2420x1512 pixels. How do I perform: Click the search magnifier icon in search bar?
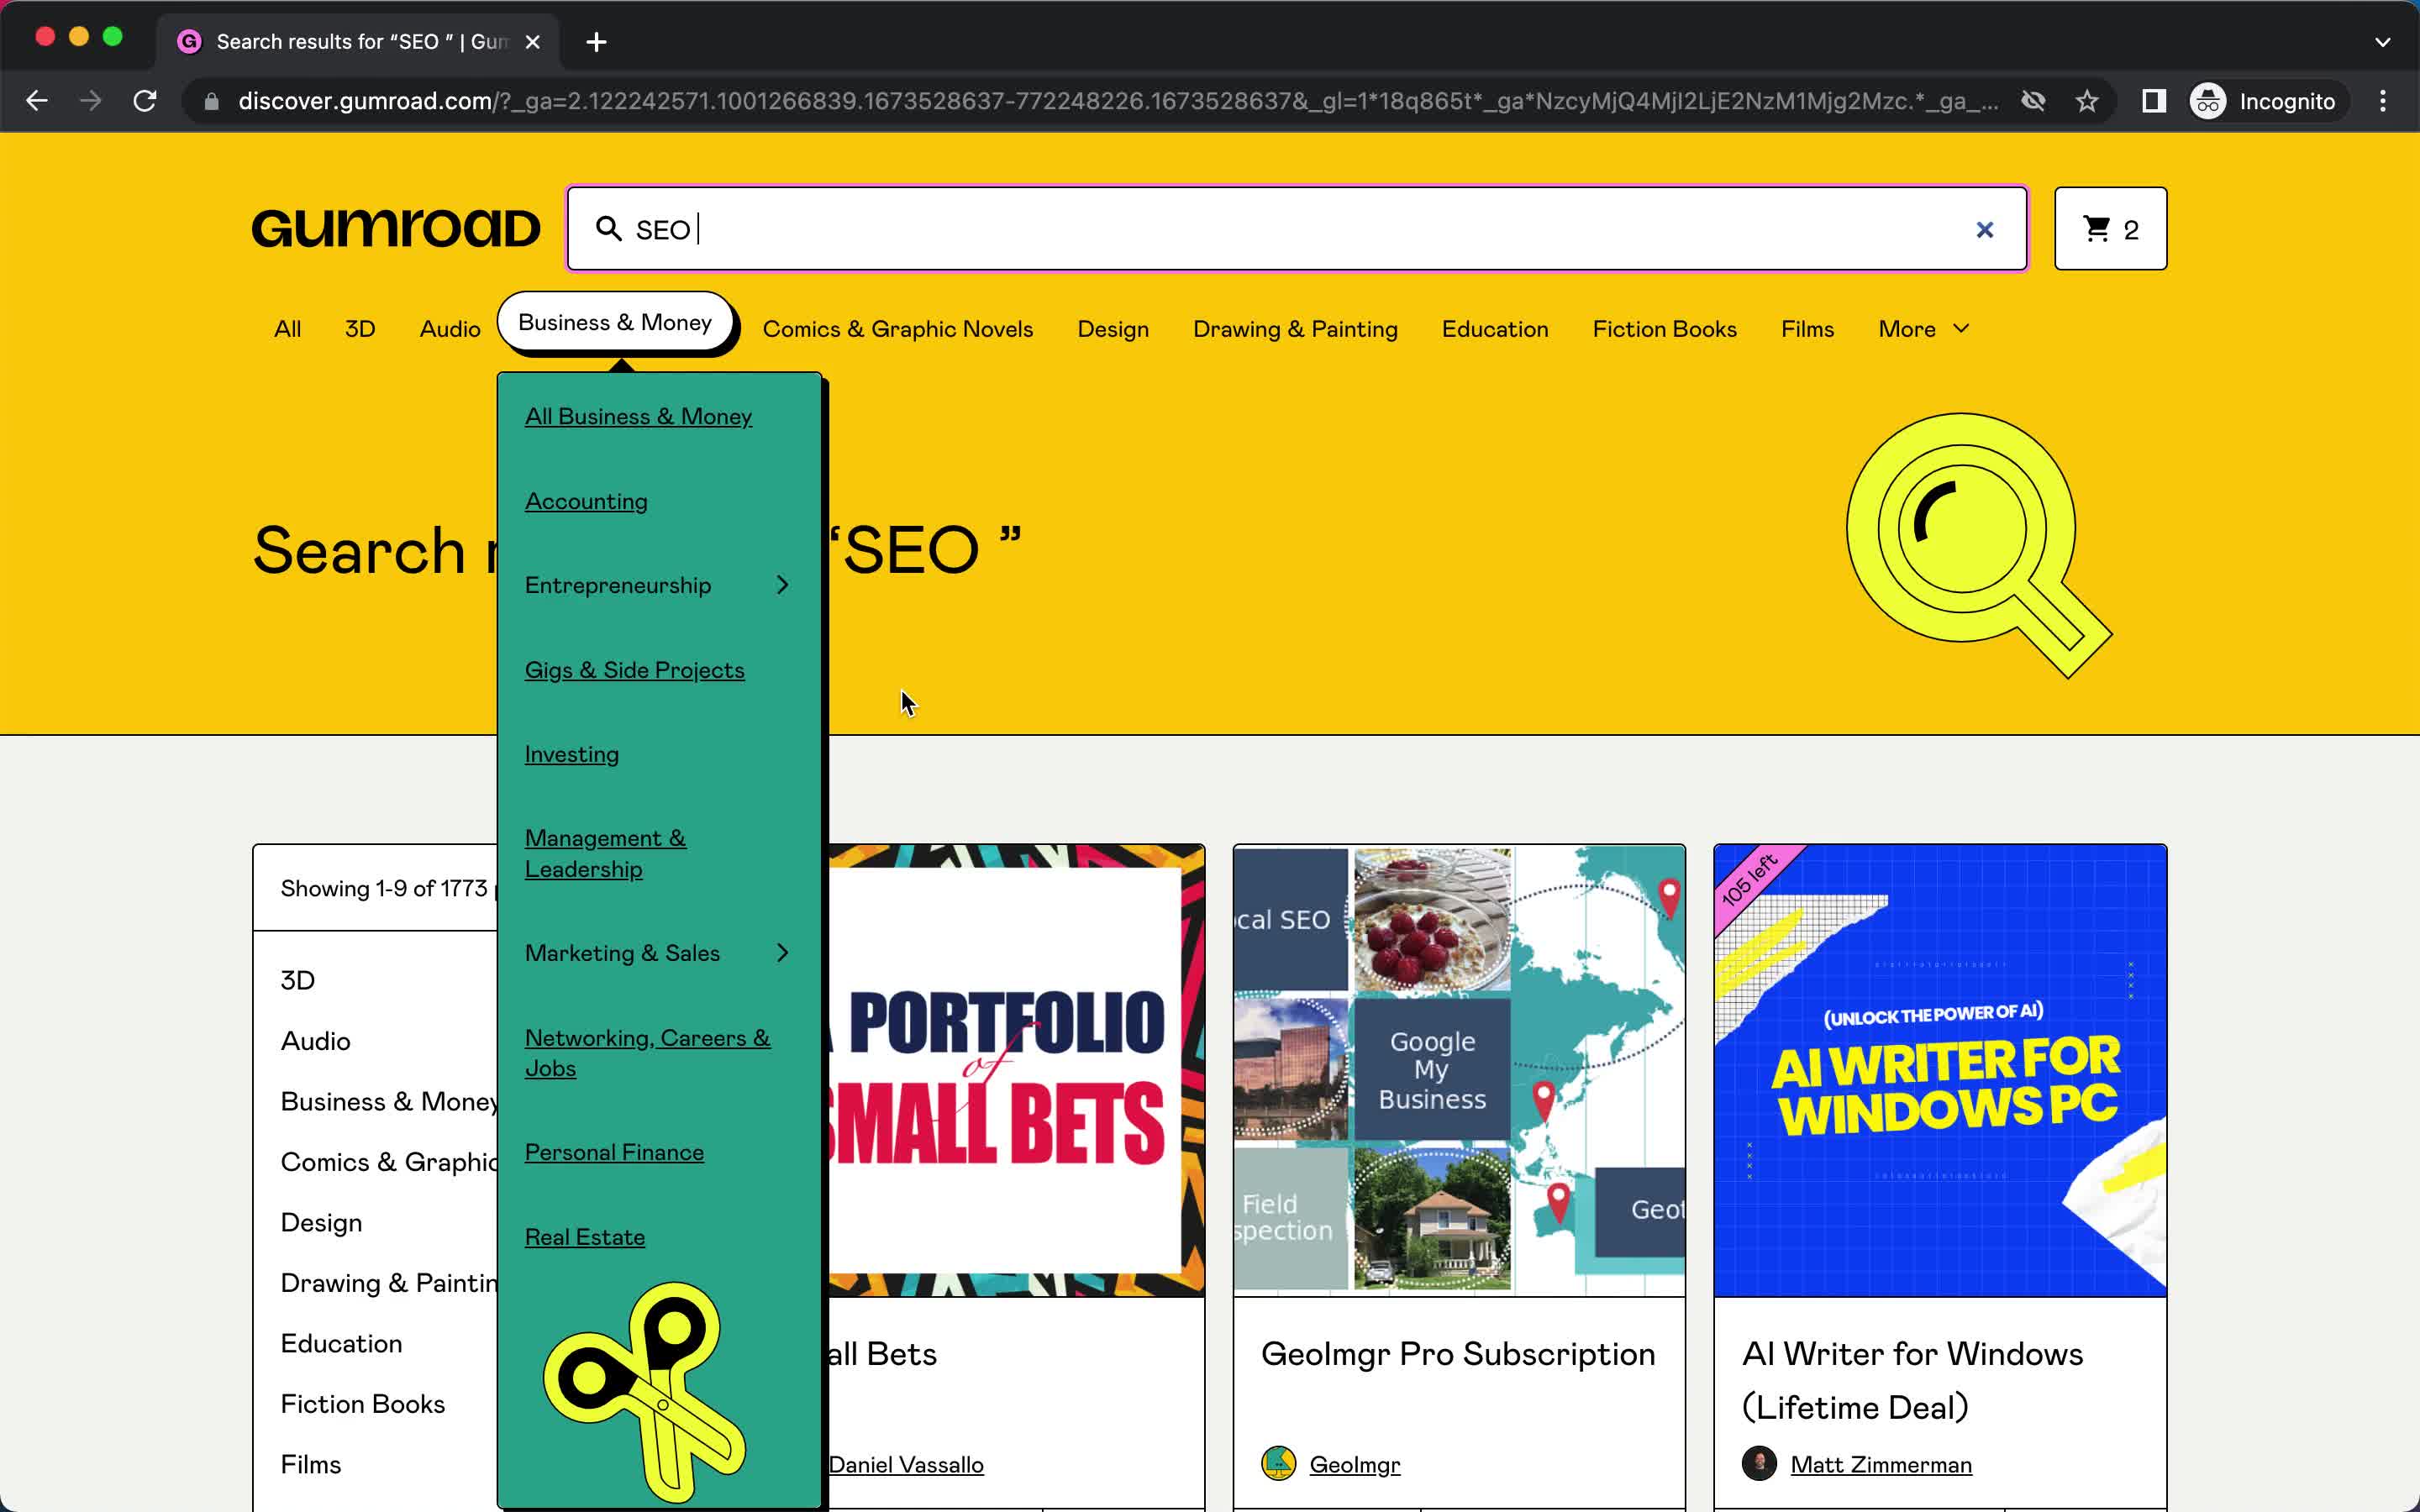[608, 229]
